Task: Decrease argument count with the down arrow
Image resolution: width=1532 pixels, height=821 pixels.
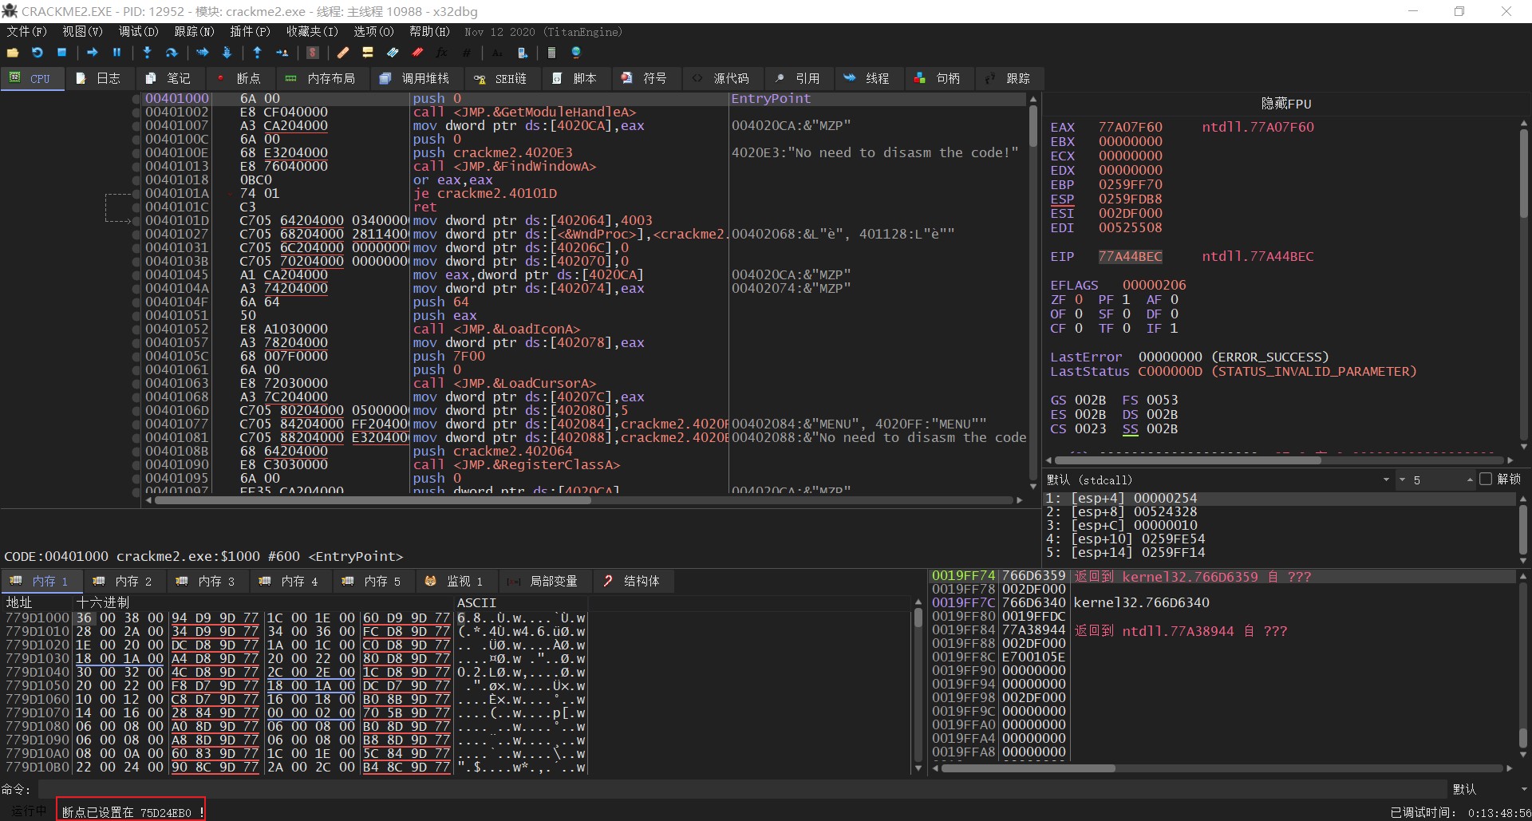Action: coord(1402,480)
